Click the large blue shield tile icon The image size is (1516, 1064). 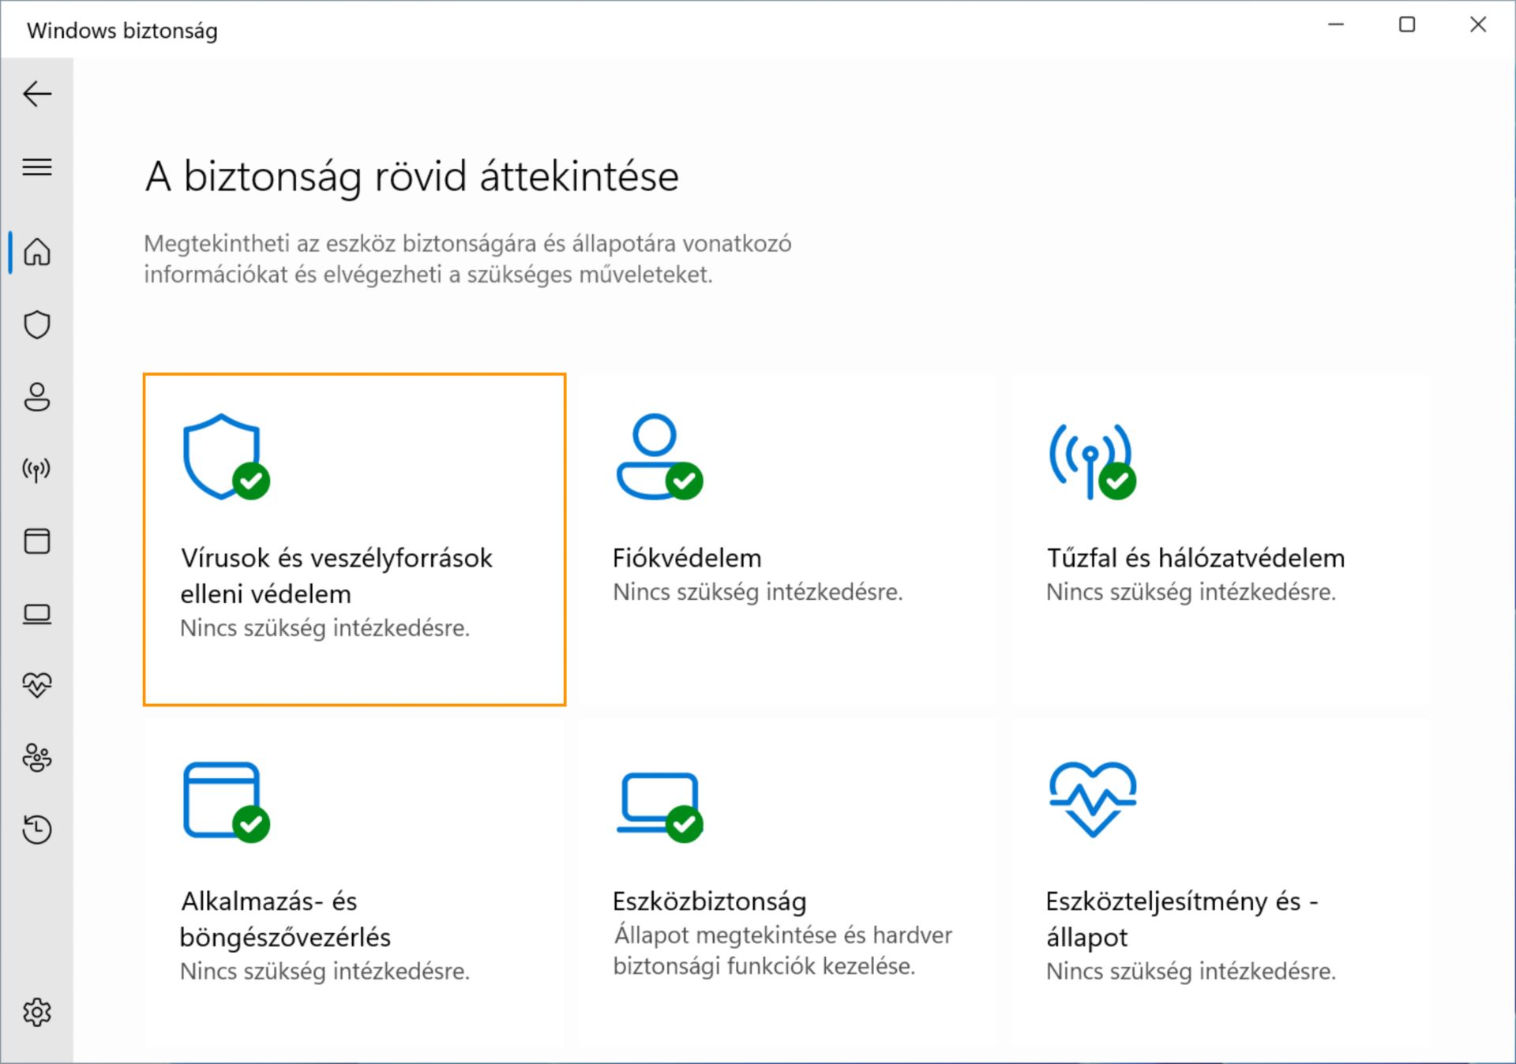223,456
